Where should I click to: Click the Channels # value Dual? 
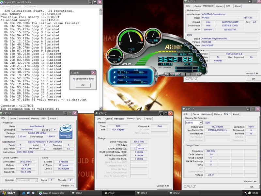click(160, 126)
